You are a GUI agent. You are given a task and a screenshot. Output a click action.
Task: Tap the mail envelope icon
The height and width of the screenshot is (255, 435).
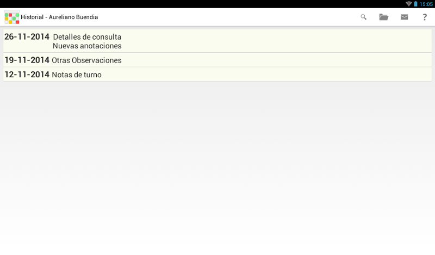coord(405,17)
